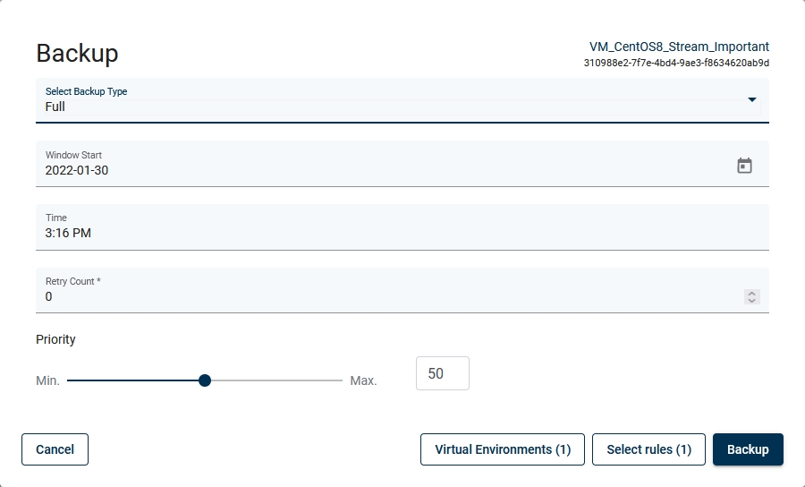
Task: Open Virtual Environments (1)
Action: [x=503, y=449]
